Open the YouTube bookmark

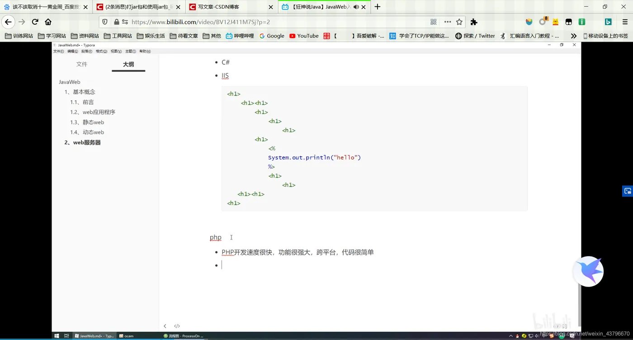[x=304, y=36]
